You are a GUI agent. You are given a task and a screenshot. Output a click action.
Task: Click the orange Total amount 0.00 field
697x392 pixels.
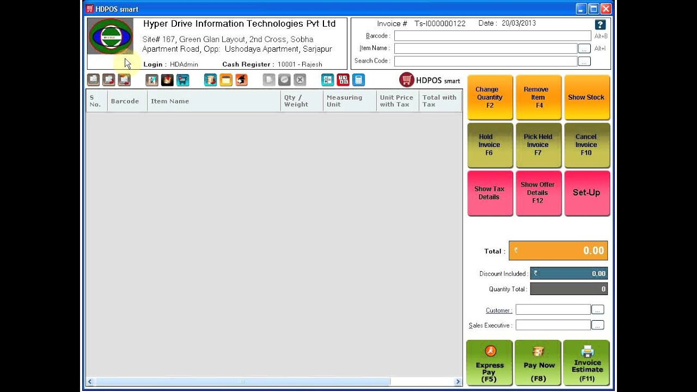point(558,250)
